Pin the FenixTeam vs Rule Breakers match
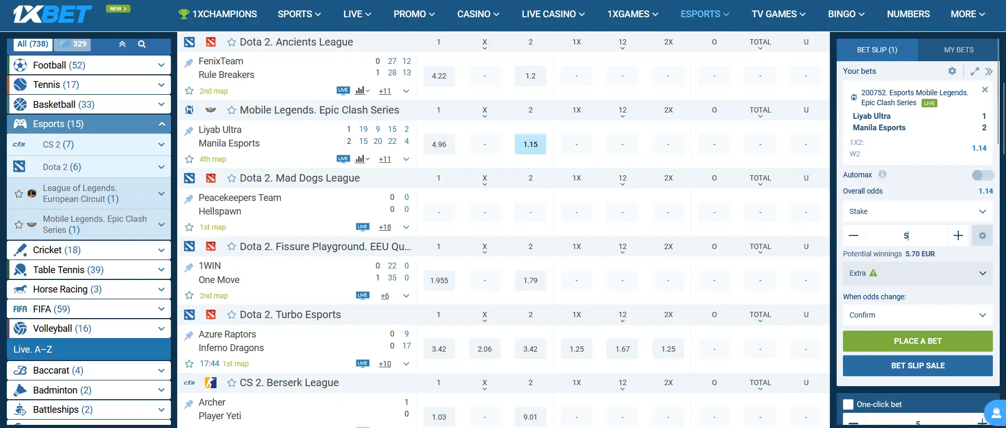The height and width of the screenshot is (428, 1006). pos(189,63)
